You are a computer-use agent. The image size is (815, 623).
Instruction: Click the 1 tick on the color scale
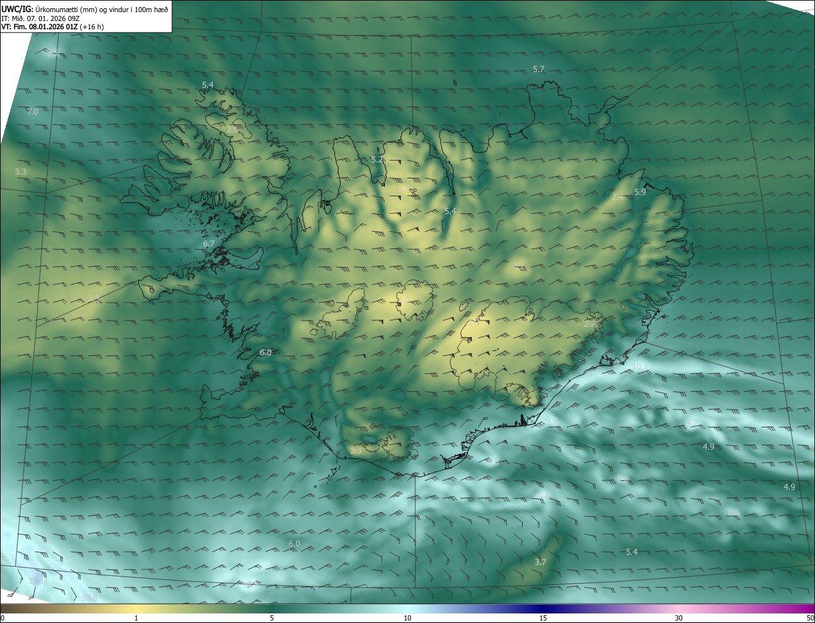pyautogui.click(x=136, y=618)
